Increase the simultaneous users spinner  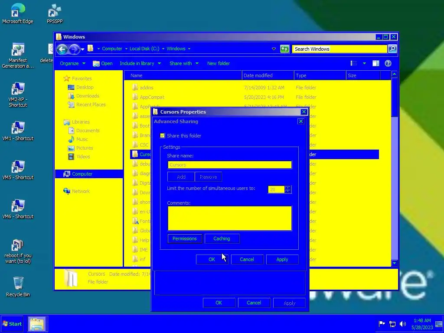288,187
